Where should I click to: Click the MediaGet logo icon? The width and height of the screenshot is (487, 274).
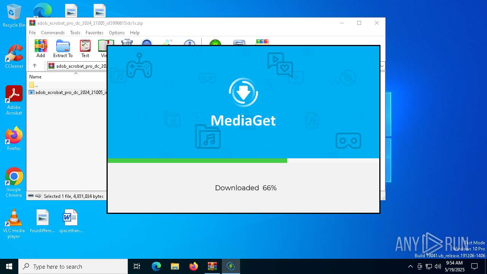(243, 92)
